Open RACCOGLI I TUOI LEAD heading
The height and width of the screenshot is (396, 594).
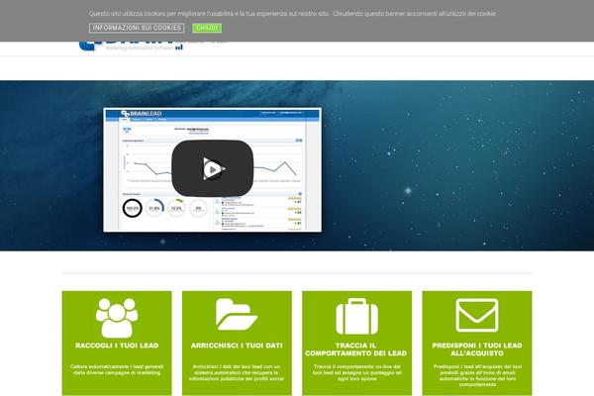117,346
